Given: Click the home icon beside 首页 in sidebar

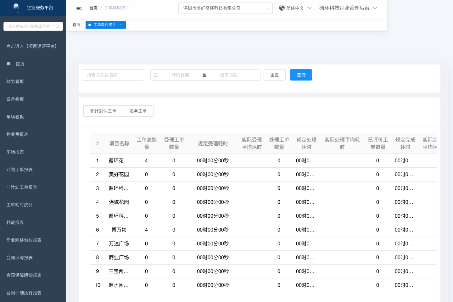Looking at the screenshot, I should tap(9, 64).
